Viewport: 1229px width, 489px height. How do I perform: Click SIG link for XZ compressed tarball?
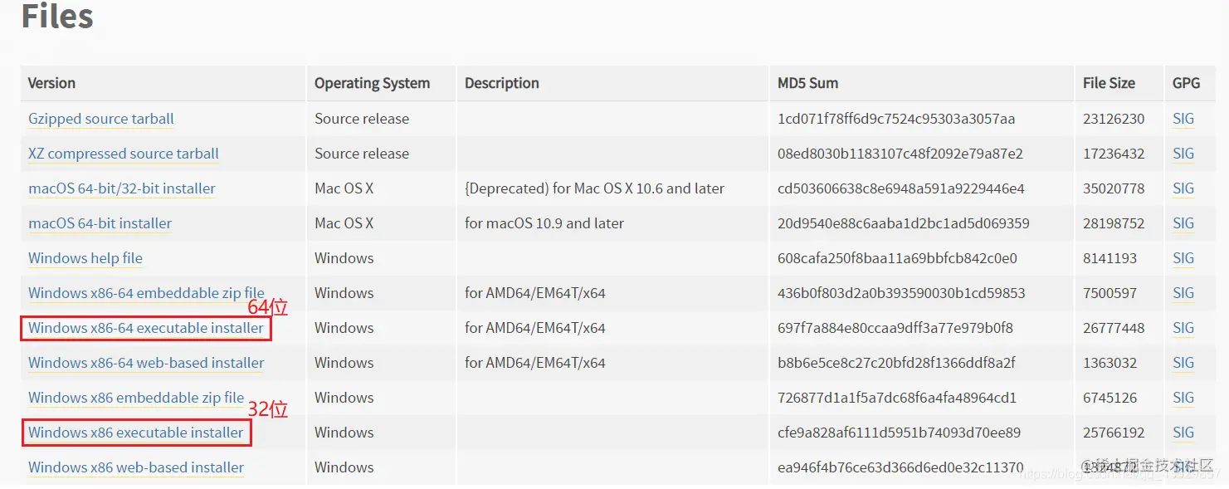tap(1183, 154)
